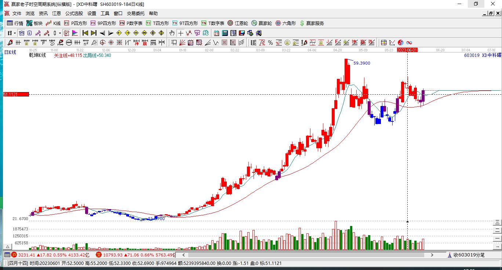
Task: Open the 行情 quotes view
Action: (15, 23)
